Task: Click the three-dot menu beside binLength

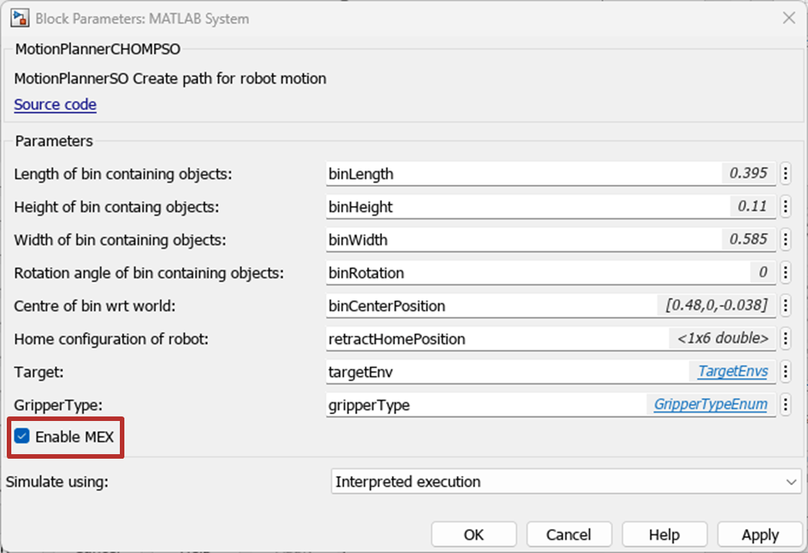Action: click(785, 174)
